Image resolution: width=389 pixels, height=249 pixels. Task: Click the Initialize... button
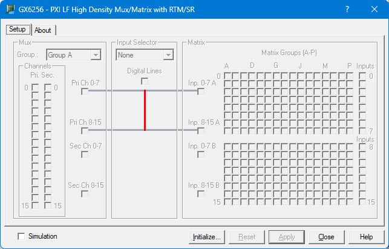(207, 237)
